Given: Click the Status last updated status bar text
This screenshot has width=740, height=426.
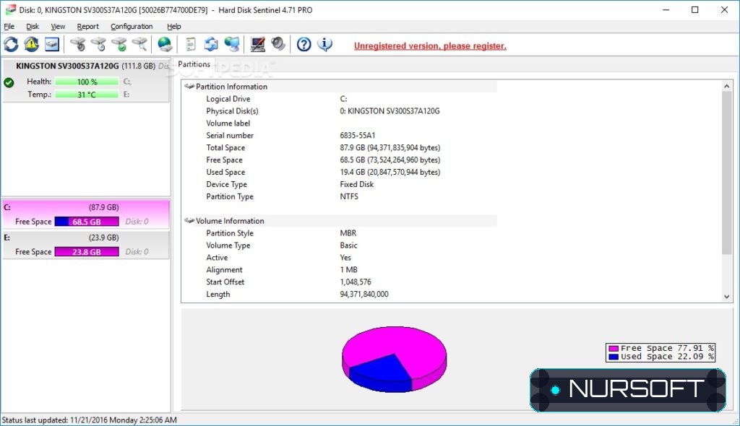Looking at the screenshot, I should (89, 420).
